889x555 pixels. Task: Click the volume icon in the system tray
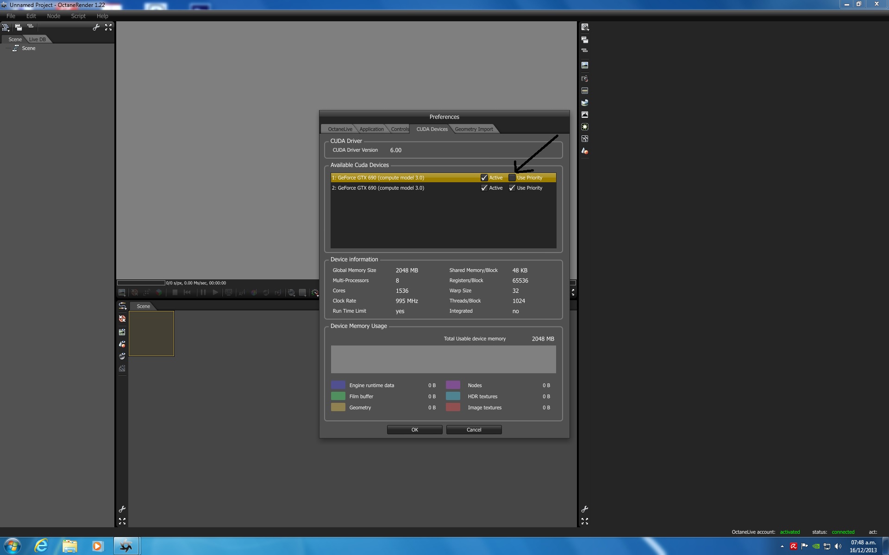click(838, 546)
